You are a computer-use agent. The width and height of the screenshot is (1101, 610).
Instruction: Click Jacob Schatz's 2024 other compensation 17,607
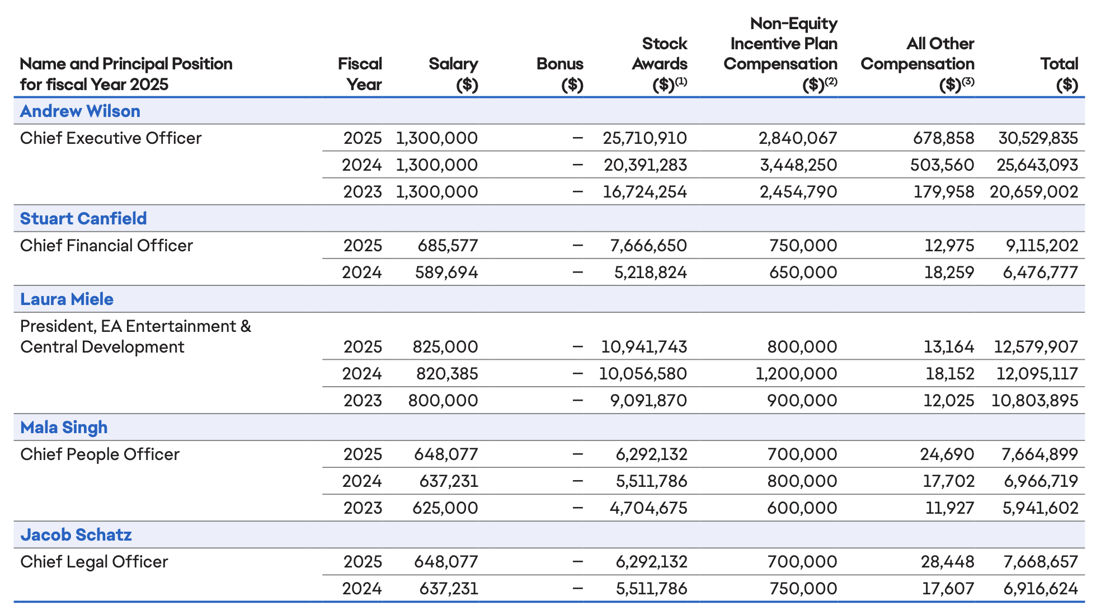[x=948, y=588]
